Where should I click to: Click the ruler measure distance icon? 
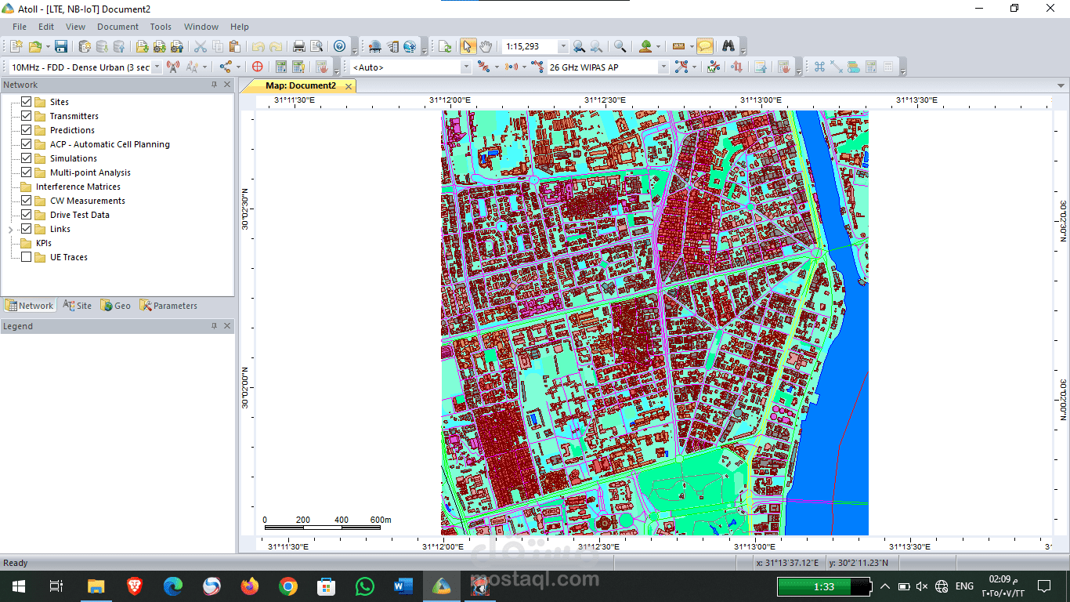(x=678, y=46)
